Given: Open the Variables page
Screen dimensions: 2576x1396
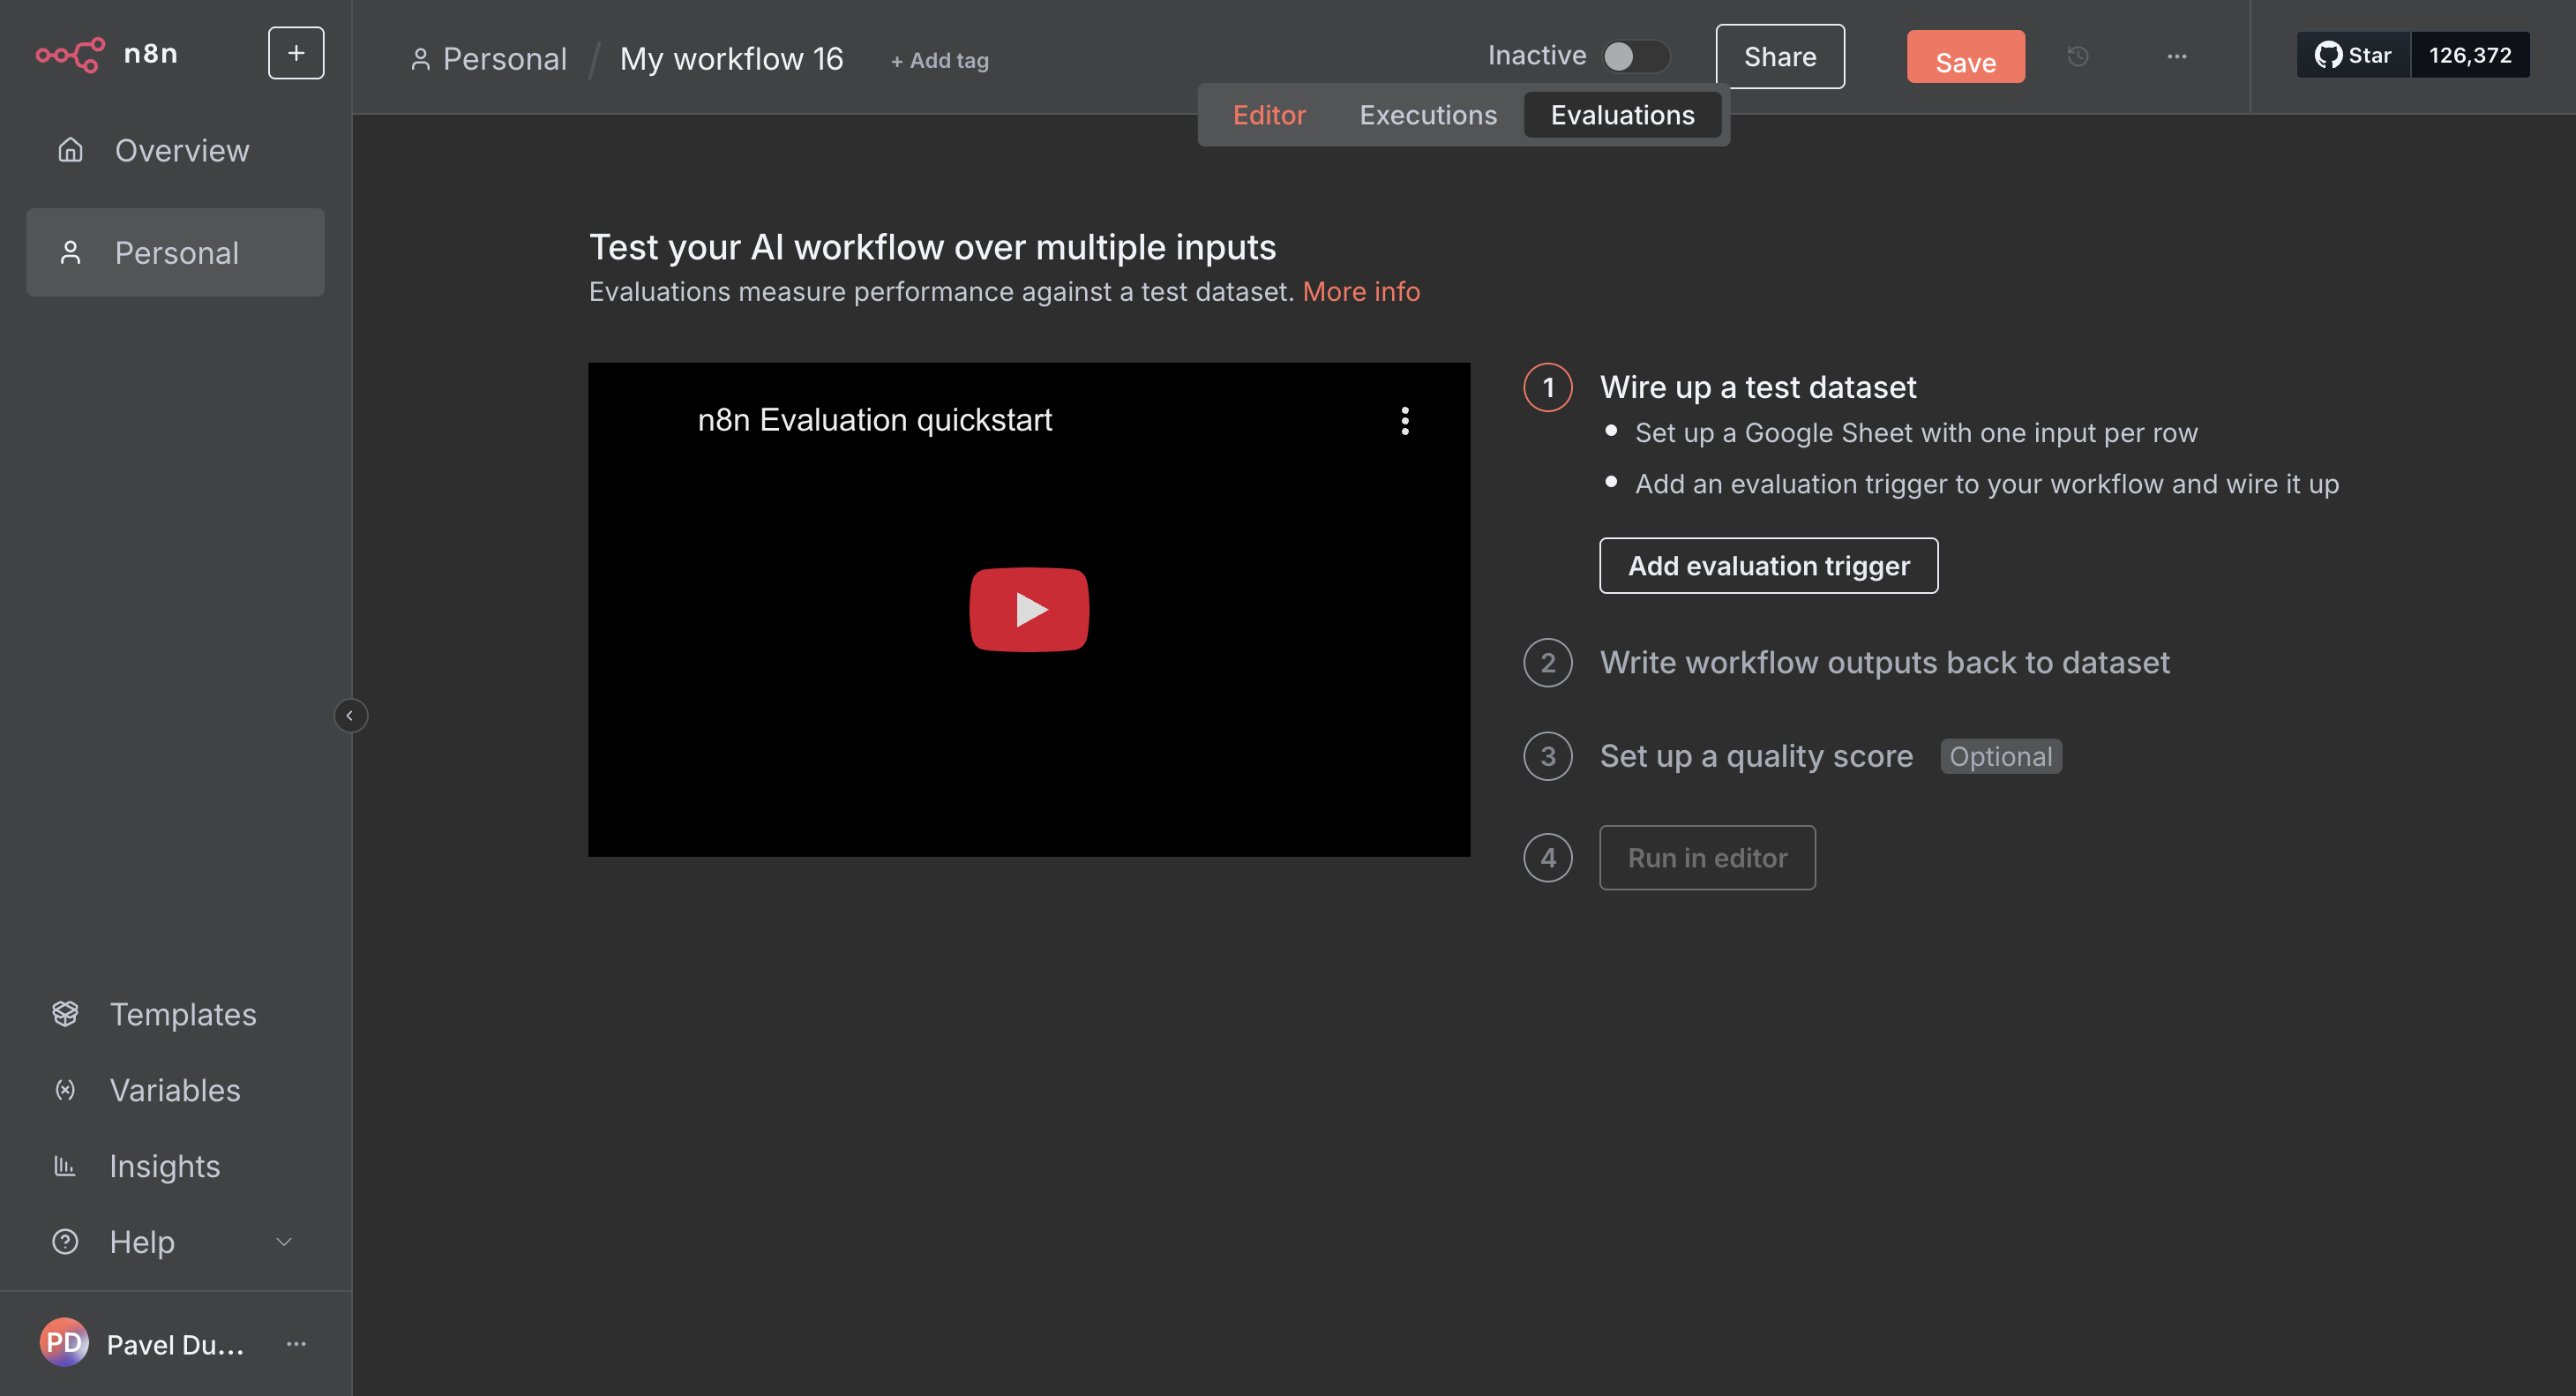Looking at the screenshot, I should [x=174, y=1090].
